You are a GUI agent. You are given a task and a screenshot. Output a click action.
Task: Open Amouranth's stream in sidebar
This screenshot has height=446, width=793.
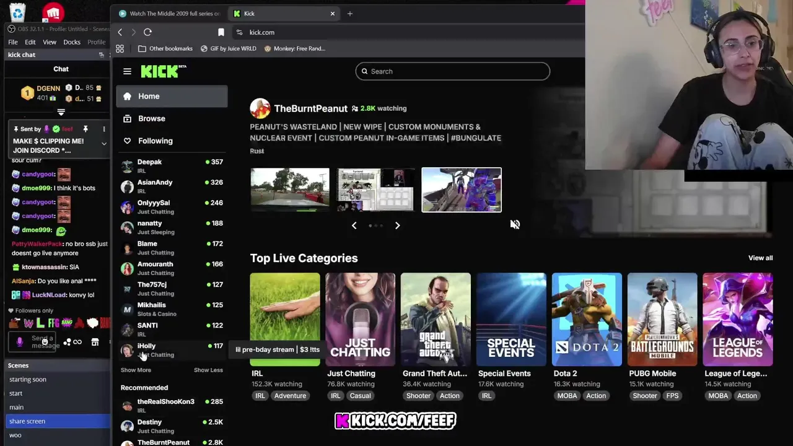(172, 268)
